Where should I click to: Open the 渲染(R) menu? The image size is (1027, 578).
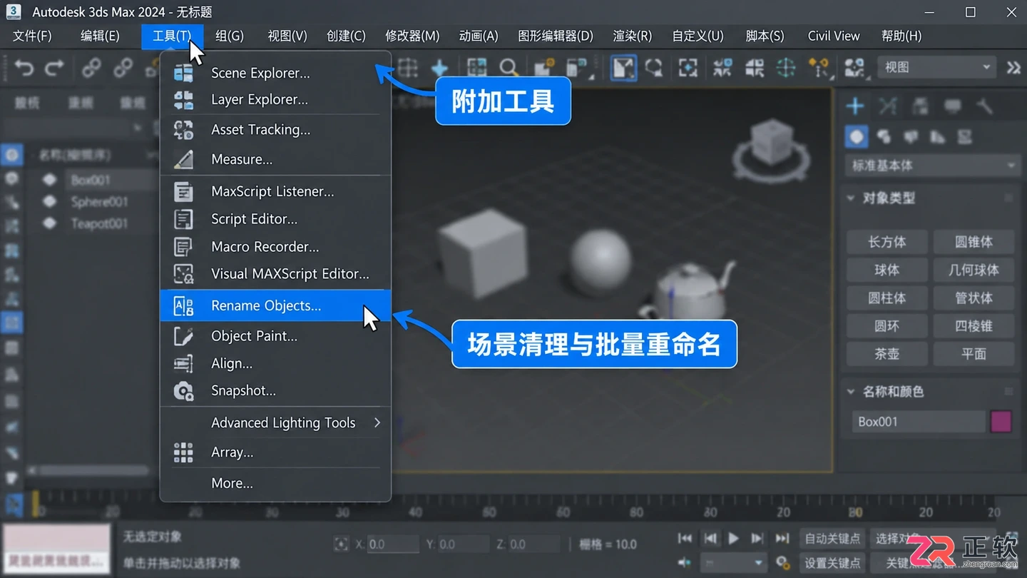[632, 36]
